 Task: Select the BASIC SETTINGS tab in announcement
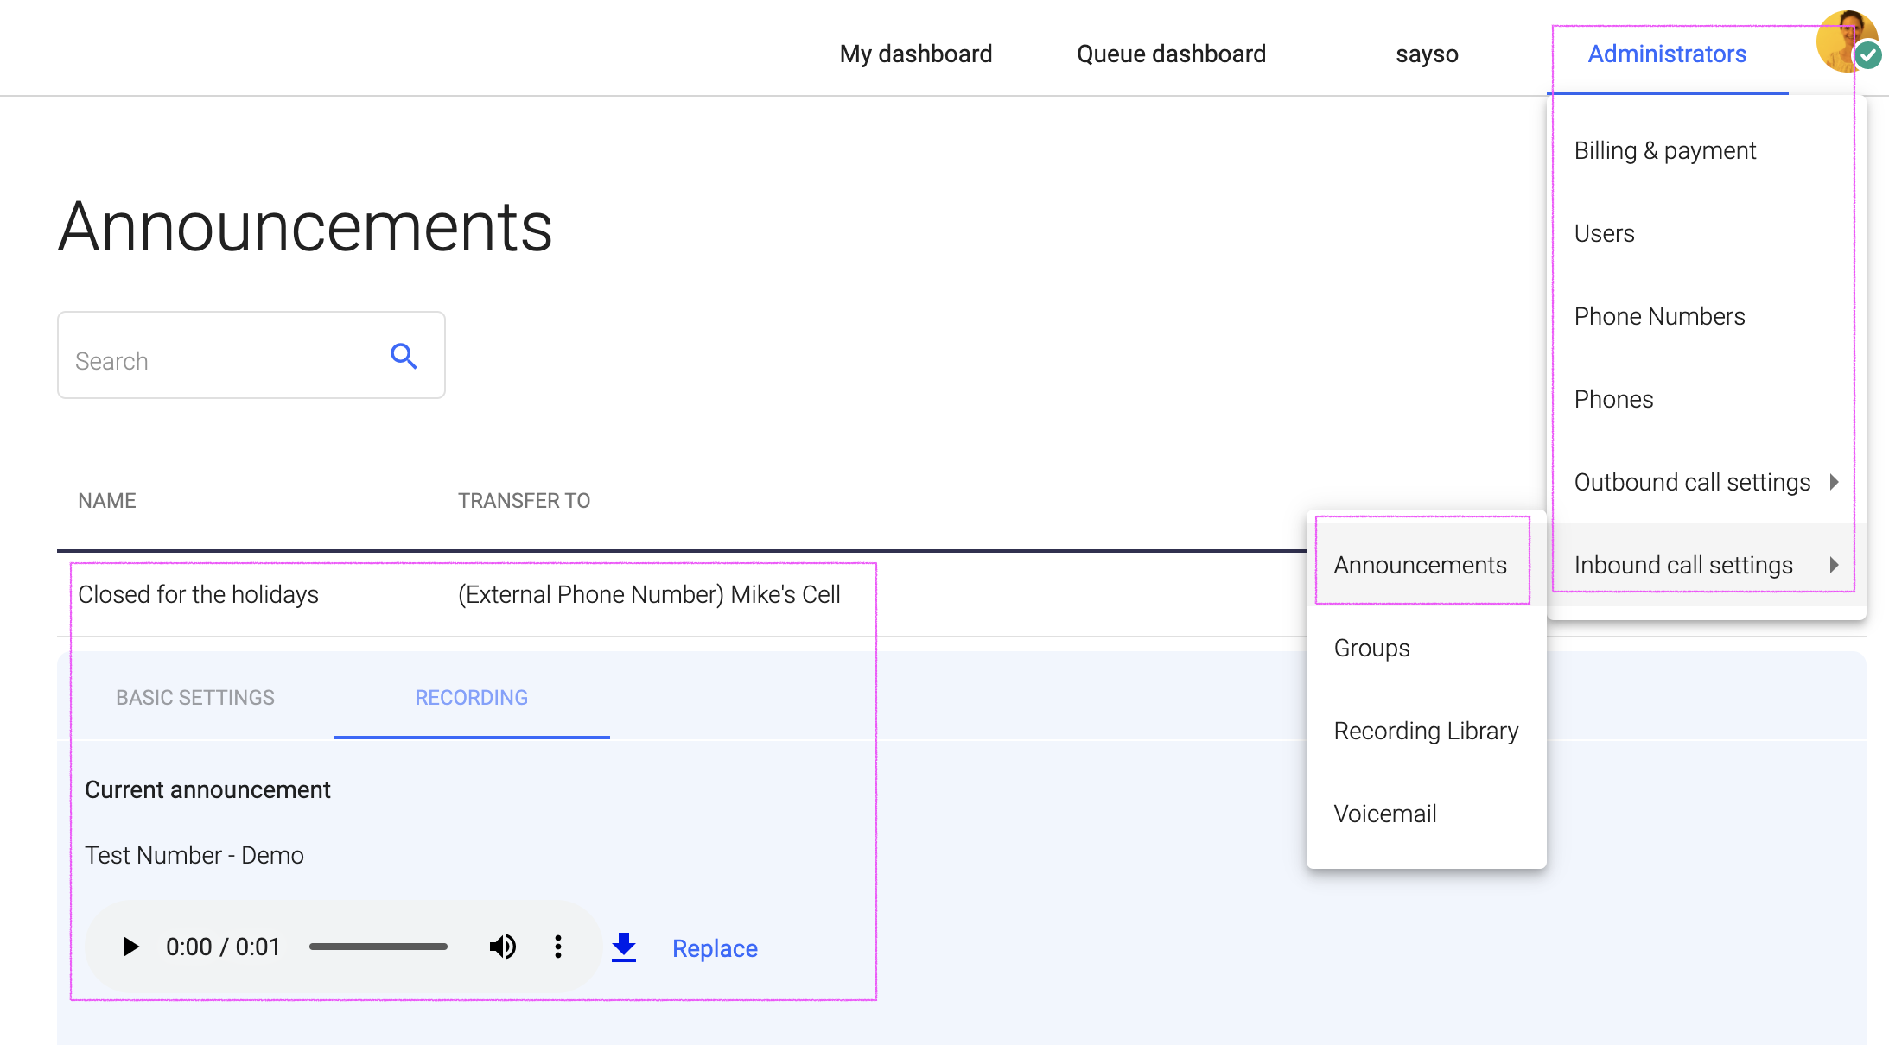pos(197,698)
